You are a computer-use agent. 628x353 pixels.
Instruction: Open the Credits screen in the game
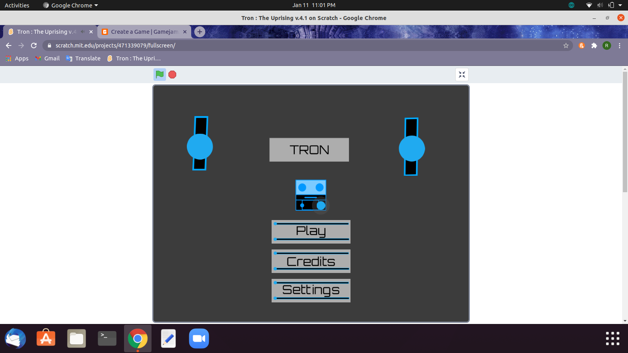coord(311,261)
